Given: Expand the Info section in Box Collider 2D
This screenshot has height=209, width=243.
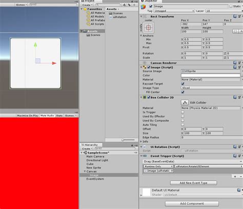Looking at the screenshot, I should [141, 142].
